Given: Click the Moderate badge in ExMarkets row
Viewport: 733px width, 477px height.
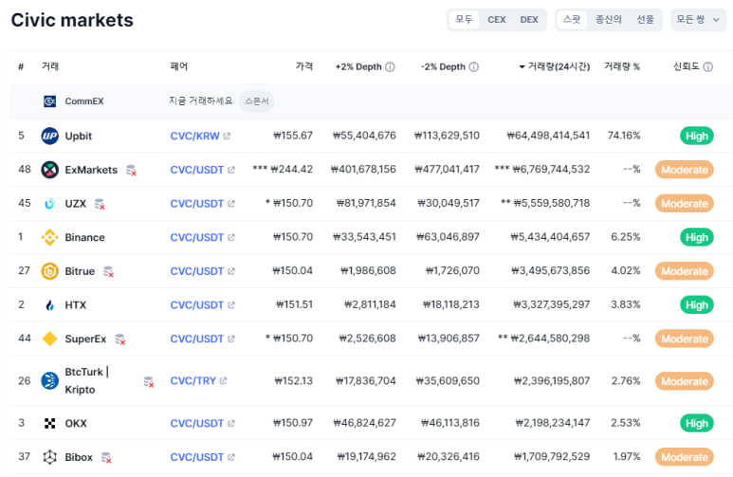Looking at the screenshot, I should pyautogui.click(x=685, y=170).
